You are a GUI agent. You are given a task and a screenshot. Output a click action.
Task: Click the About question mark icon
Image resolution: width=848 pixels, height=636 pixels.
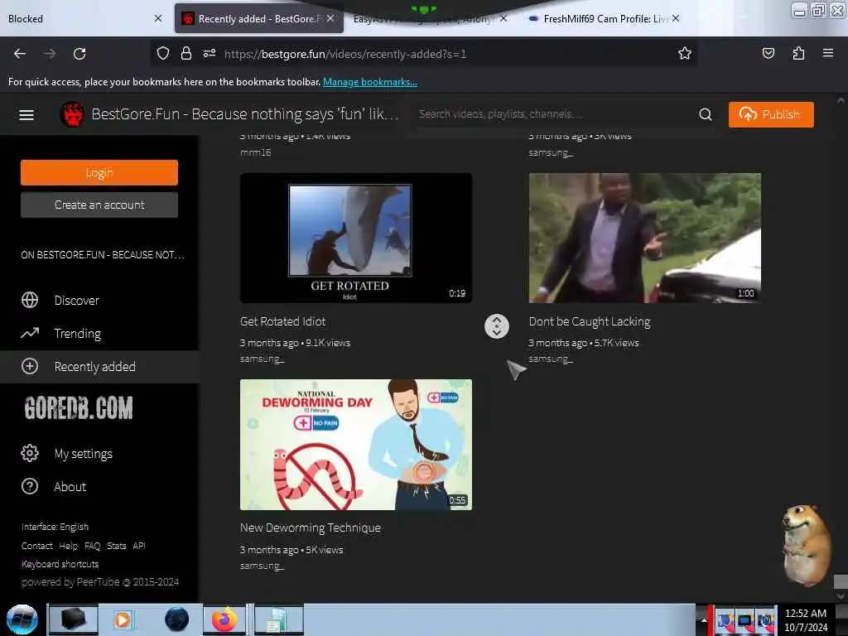[x=30, y=486]
